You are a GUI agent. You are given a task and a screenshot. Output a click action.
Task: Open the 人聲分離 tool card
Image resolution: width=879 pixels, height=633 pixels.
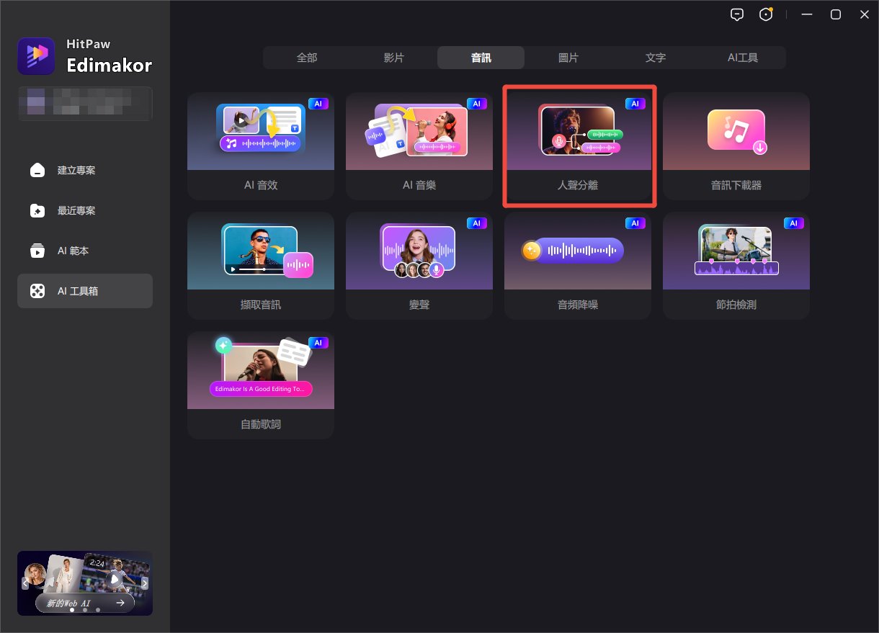coord(578,146)
